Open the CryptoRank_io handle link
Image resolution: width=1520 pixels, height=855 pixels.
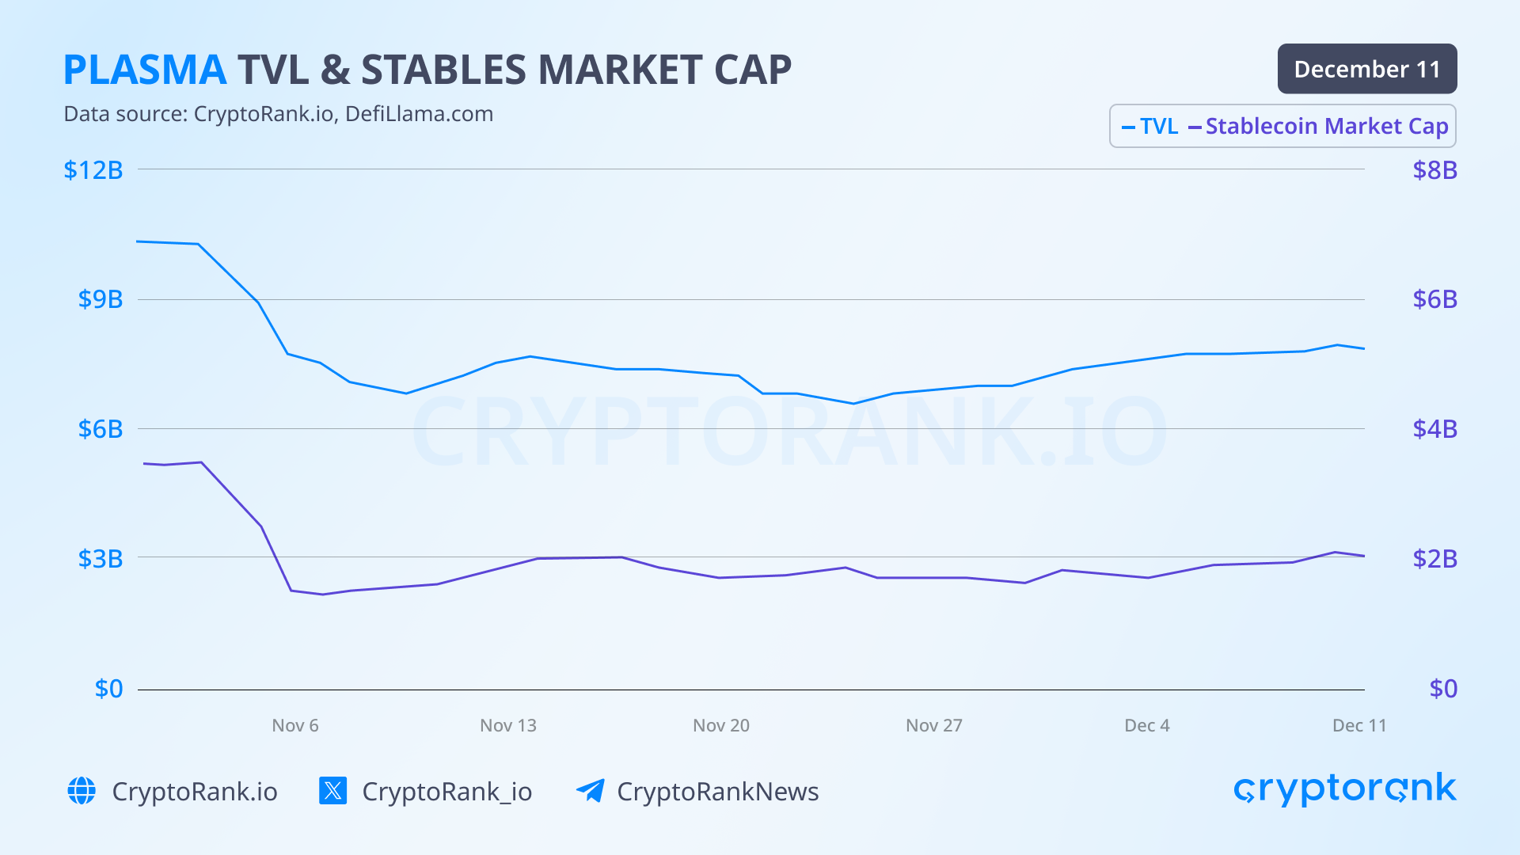pos(446,792)
